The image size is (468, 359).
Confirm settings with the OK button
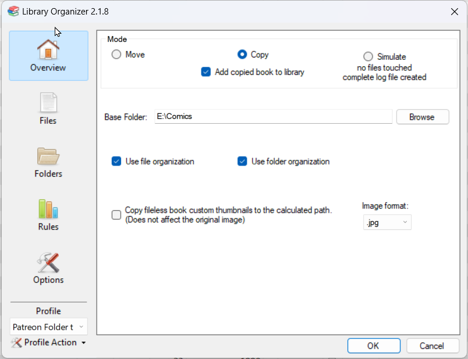pos(374,346)
